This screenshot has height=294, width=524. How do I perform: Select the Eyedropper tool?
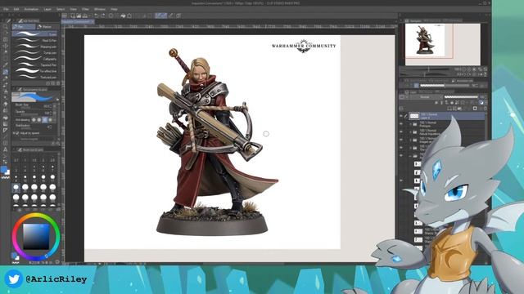coord(6,65)
